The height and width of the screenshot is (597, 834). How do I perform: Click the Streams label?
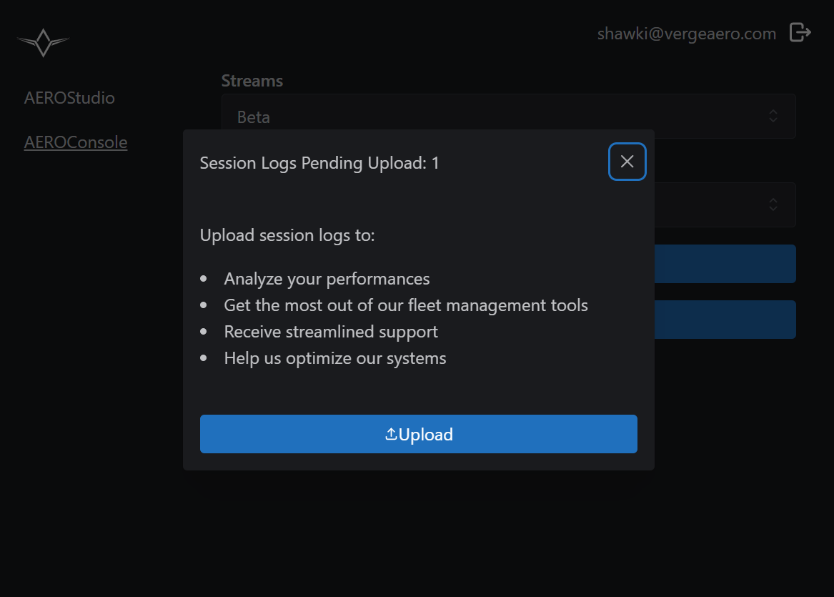tap(252, 81)
